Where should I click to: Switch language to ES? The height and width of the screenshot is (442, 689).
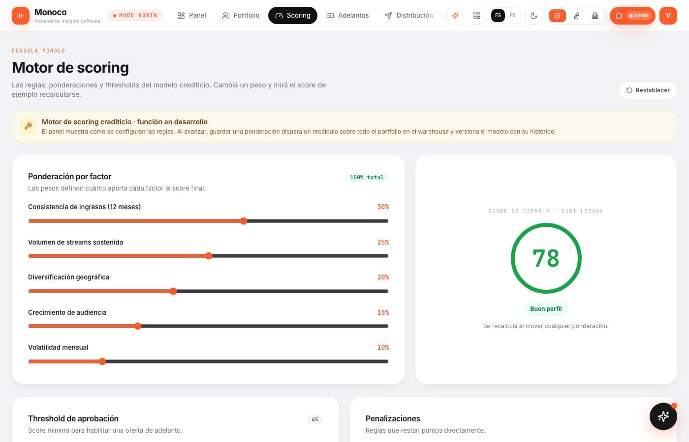pyautogui.click(x=498, y=16)
